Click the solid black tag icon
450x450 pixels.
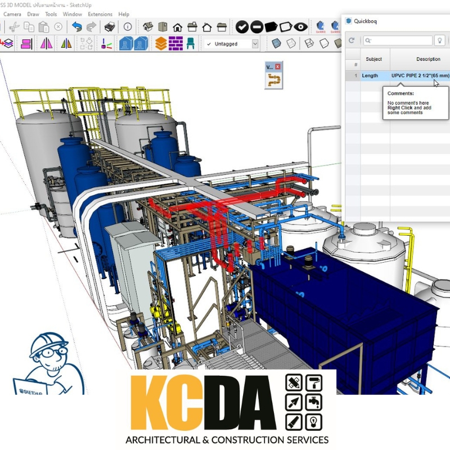click(271, 27)
